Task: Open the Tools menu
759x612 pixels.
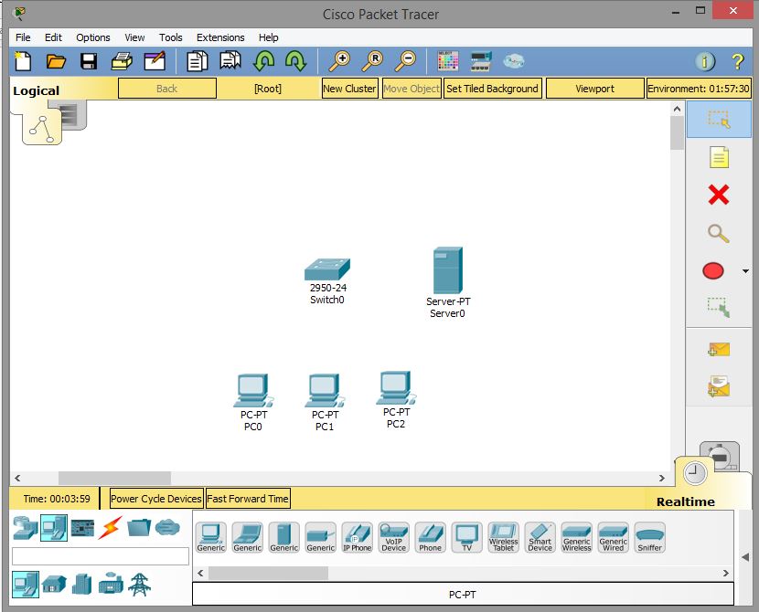Action: 170,37
